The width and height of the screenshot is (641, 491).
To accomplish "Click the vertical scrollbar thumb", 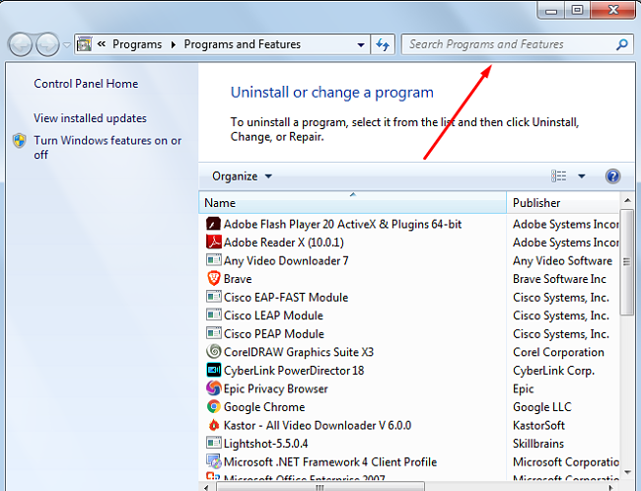I will pos(627,261).
